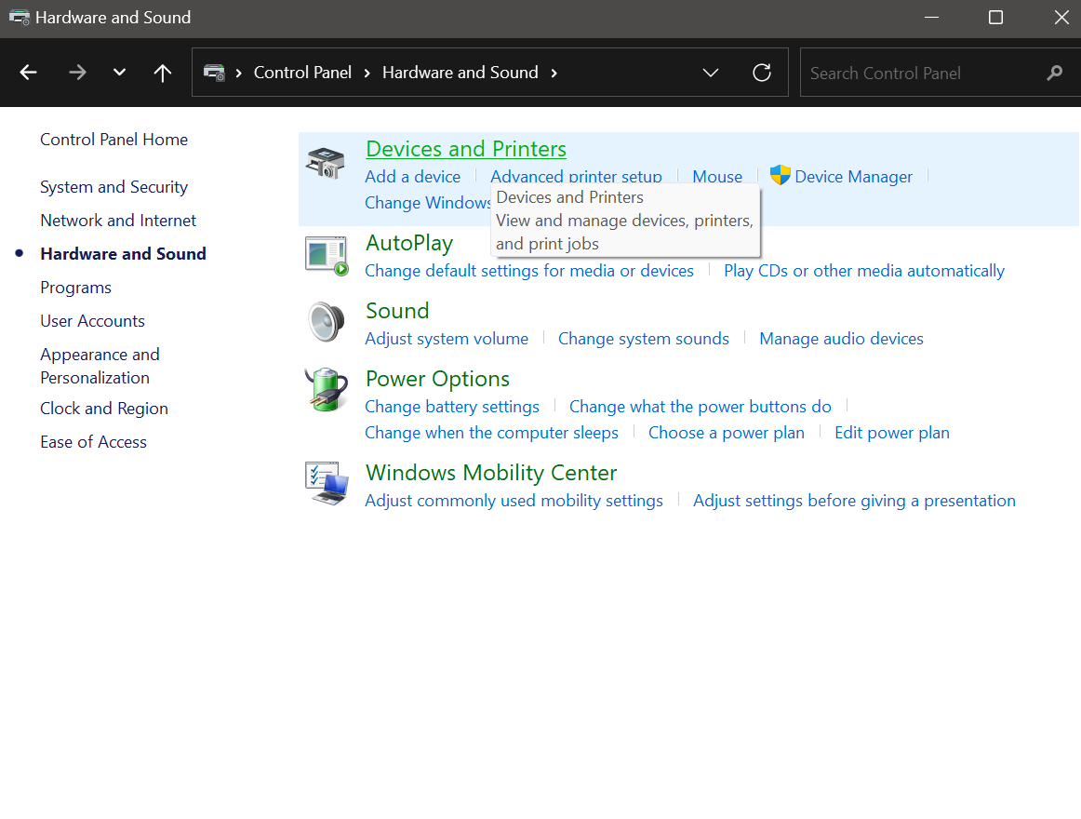Go forward with the forward arrow

point(77,73)
